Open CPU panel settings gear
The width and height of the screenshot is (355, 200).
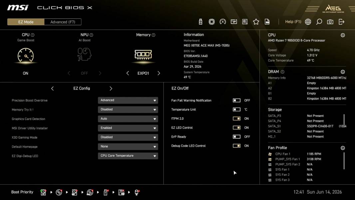343,35
